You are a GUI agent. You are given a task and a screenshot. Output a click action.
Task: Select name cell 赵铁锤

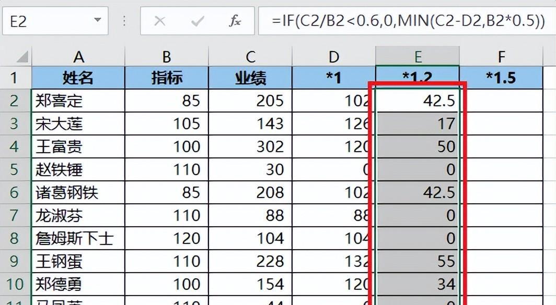tap(78, 169)
